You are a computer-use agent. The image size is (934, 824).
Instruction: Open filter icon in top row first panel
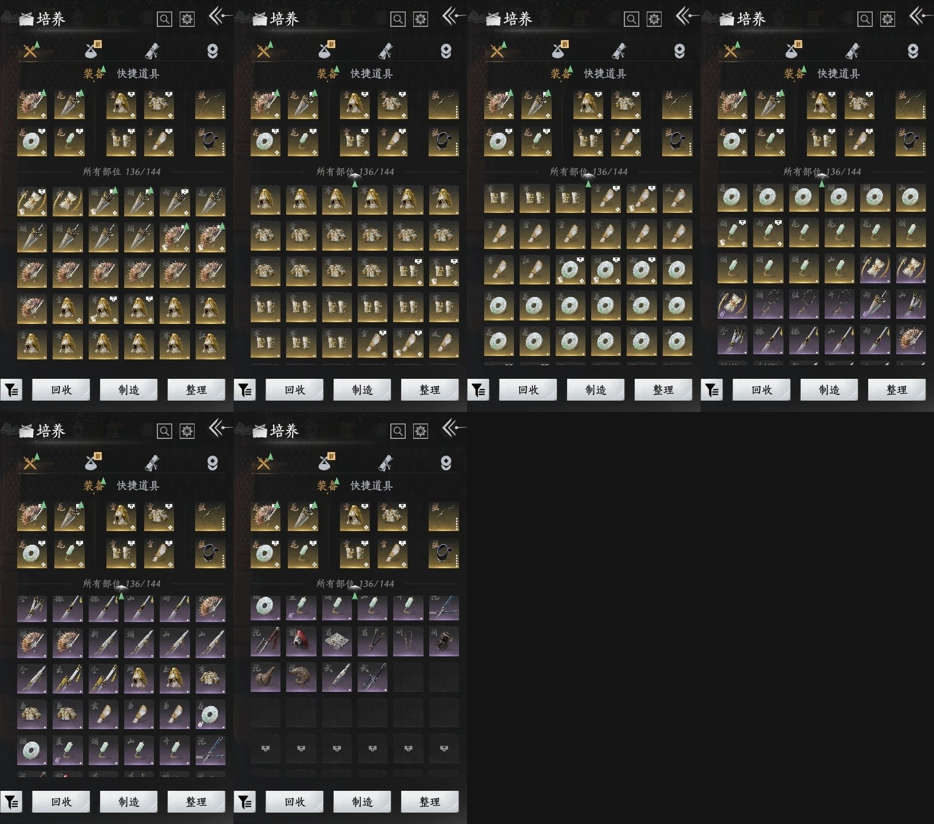(11, 390)
